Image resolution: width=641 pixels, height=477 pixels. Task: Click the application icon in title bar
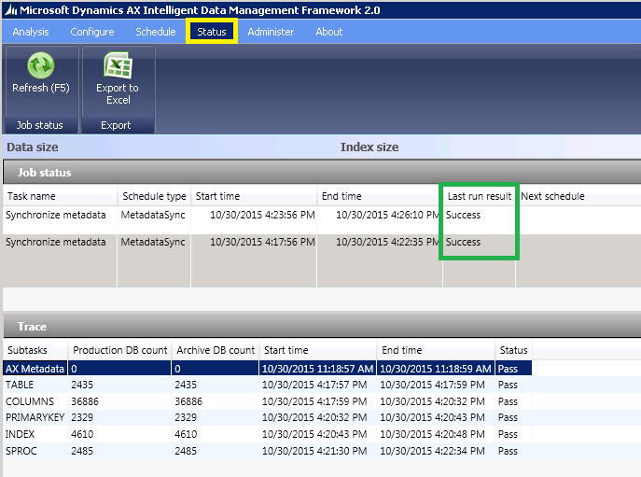9,9
